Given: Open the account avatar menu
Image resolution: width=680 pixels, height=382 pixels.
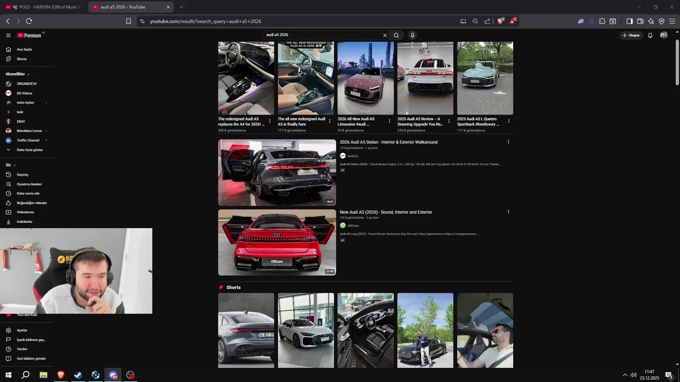Looking at the screenshot, I should pos(664,36).
